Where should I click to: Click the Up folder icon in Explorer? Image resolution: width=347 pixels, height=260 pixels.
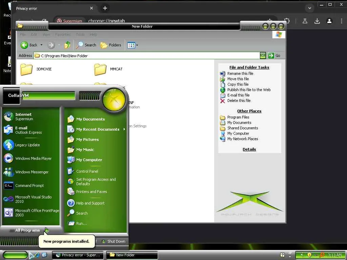coord(67,45)
